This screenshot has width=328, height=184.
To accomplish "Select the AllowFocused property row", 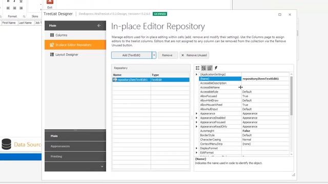I will 244,96.
